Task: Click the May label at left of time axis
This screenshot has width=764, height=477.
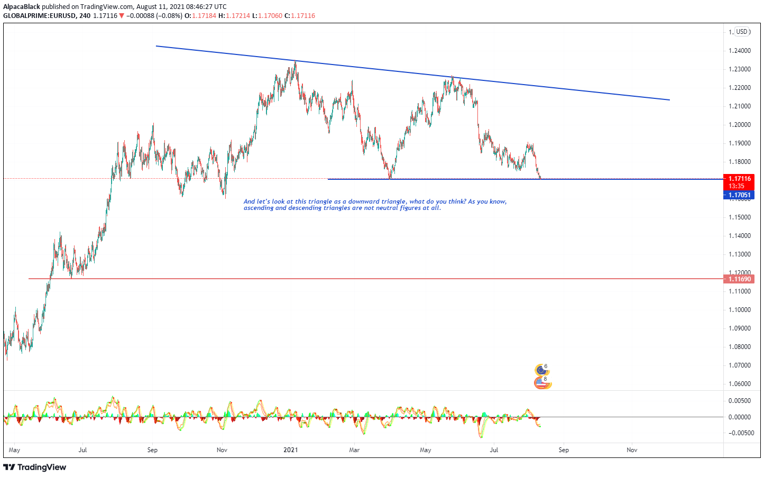Action: coord(14,450)
